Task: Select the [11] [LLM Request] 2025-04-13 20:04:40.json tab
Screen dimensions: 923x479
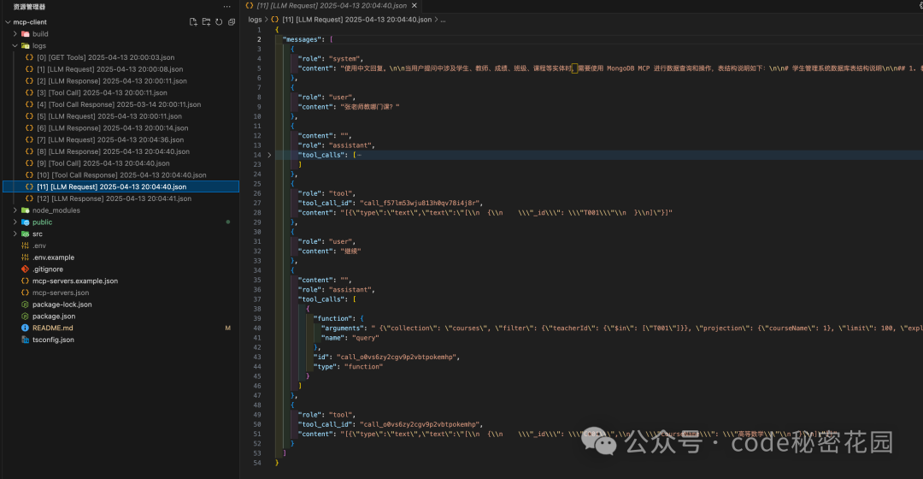Action: tap(332, 5)
